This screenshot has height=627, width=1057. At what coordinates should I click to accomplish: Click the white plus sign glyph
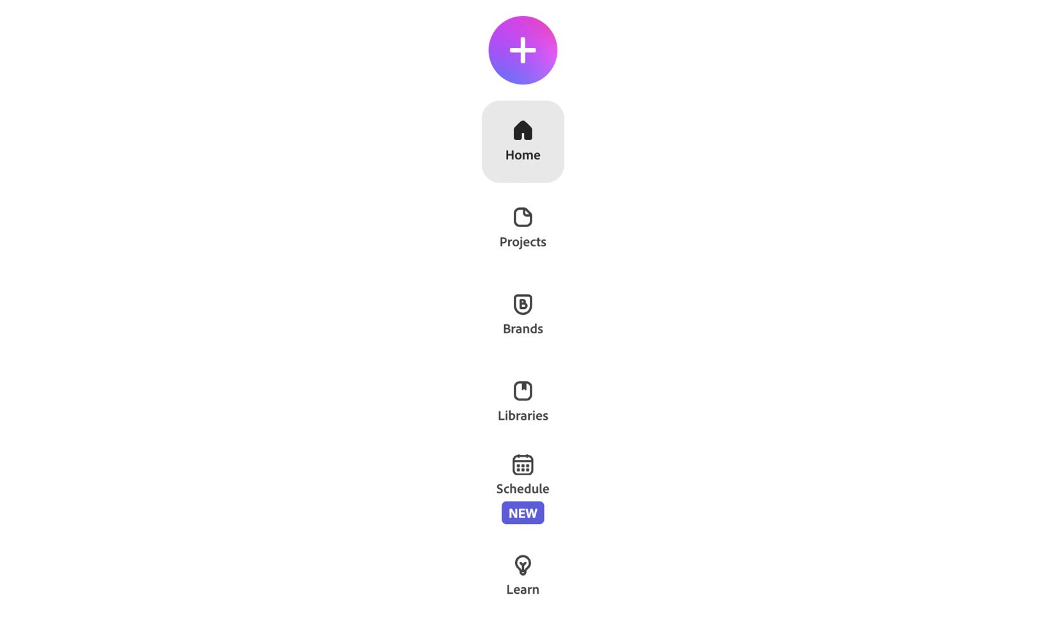[x=523, y=51]
